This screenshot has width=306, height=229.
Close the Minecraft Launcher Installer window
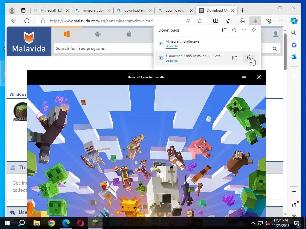258,77
